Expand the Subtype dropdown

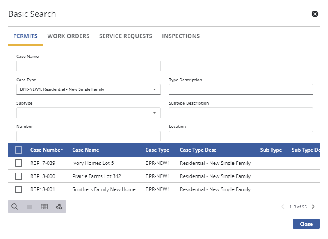click(x=88, y=113)
